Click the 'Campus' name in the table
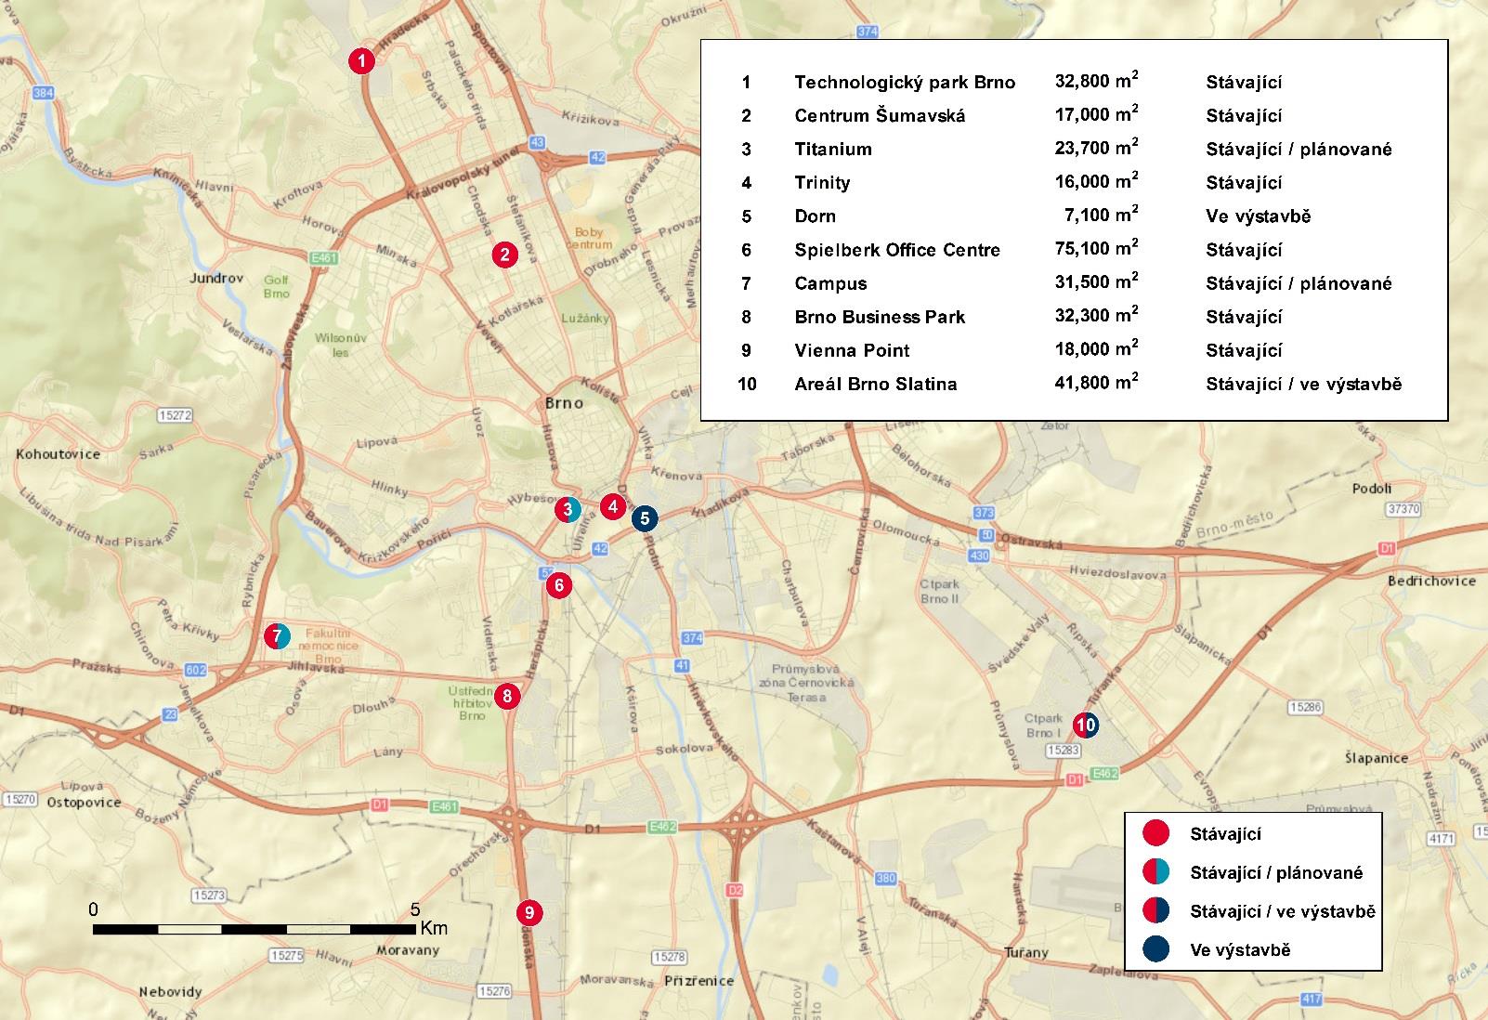Image resolution: width=1488 pixels, height=1020 pixels. click(830, 283)
